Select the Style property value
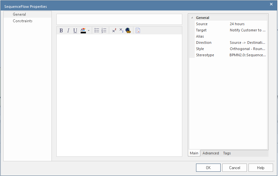 (x=248, y=49)
